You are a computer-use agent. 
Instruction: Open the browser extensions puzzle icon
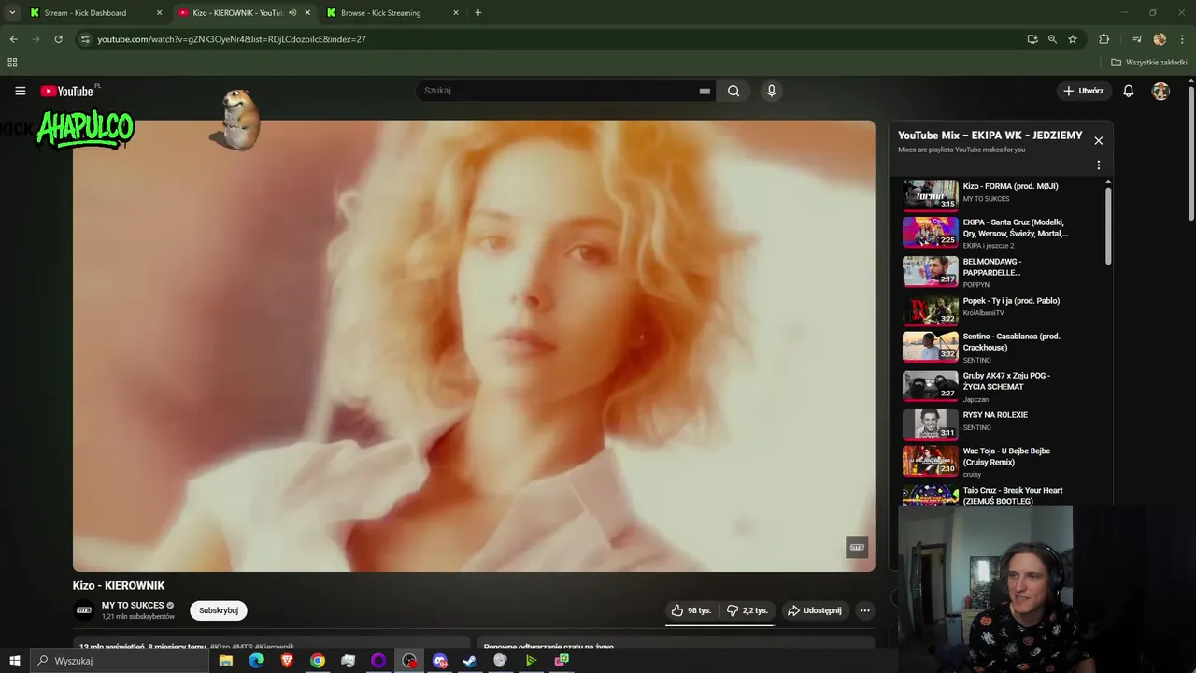1103,39
